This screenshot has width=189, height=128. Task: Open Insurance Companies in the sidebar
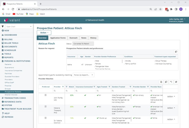tap(13, 70)
